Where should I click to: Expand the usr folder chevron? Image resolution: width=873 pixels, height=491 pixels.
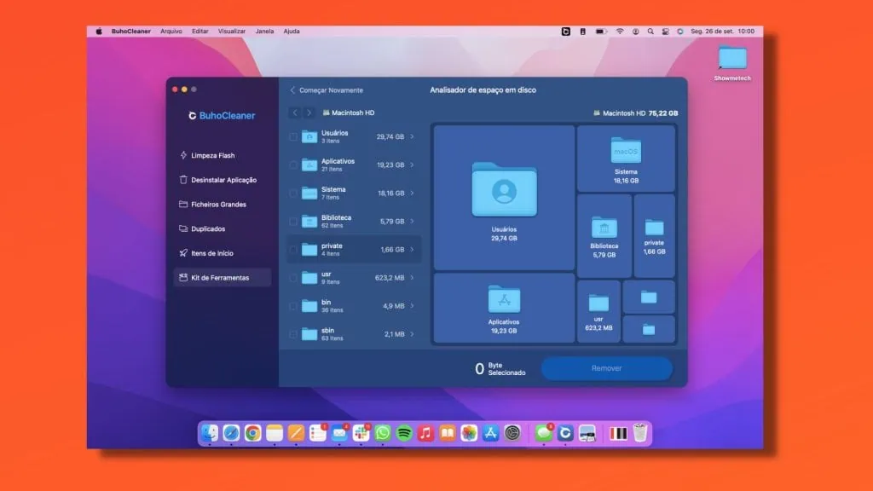413,278
